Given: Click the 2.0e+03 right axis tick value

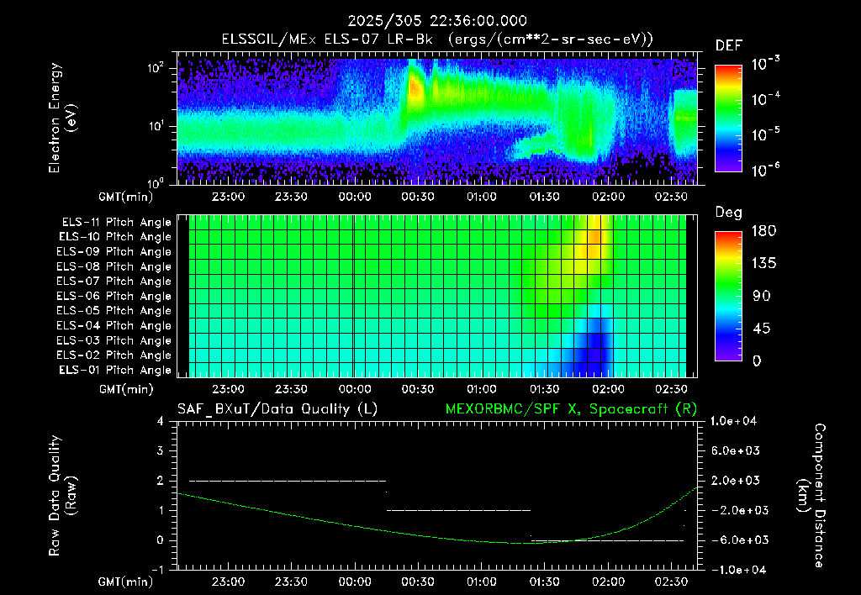Looking at the screenshot, I should (735, 480).
